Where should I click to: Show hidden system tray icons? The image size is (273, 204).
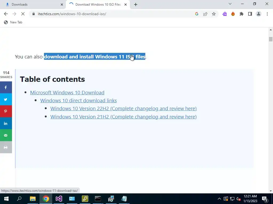pyautogui.click(x=219, y=199)
